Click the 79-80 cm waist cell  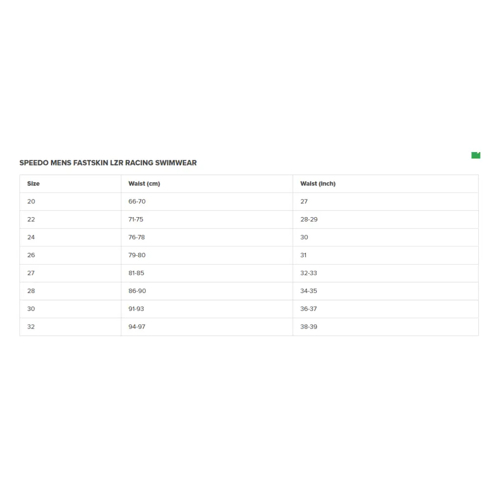pos(137,255)
